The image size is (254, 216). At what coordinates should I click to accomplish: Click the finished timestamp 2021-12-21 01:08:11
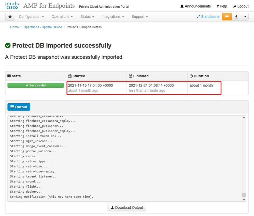point(151,86)
